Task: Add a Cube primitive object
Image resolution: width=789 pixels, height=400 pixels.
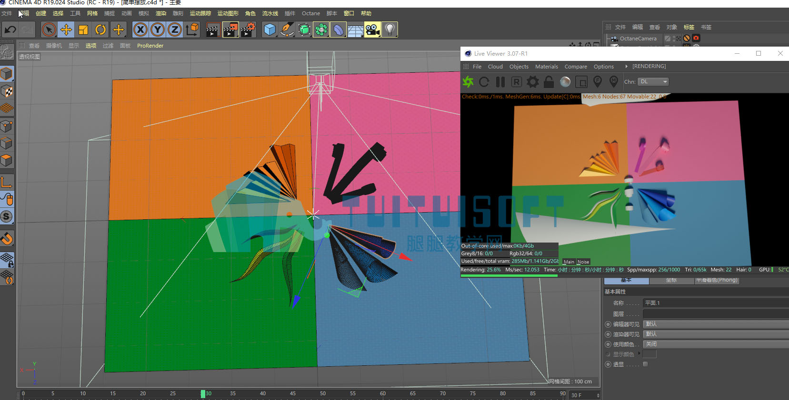Action: (270, 29)
